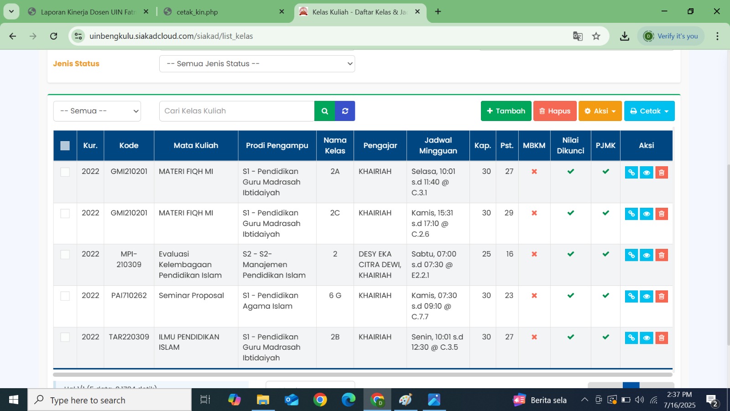This screenshot has height=411, width=730.
Task: Click the Cari Kelas Kuliah search field
Action: [236, 111]
